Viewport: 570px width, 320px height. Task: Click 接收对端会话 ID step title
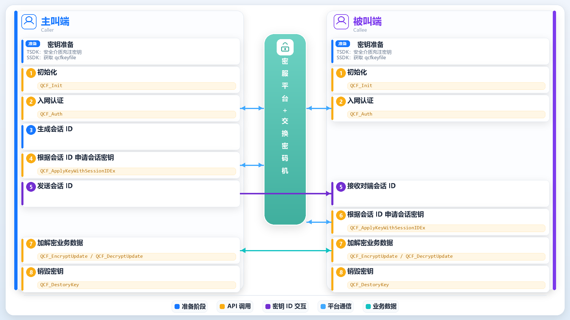pyautogui.click(x=371, y=186)
